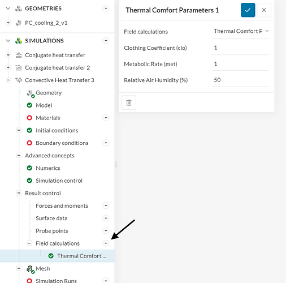
Task: Add new simulation with plus icon
Action: (x=106, y=41)
